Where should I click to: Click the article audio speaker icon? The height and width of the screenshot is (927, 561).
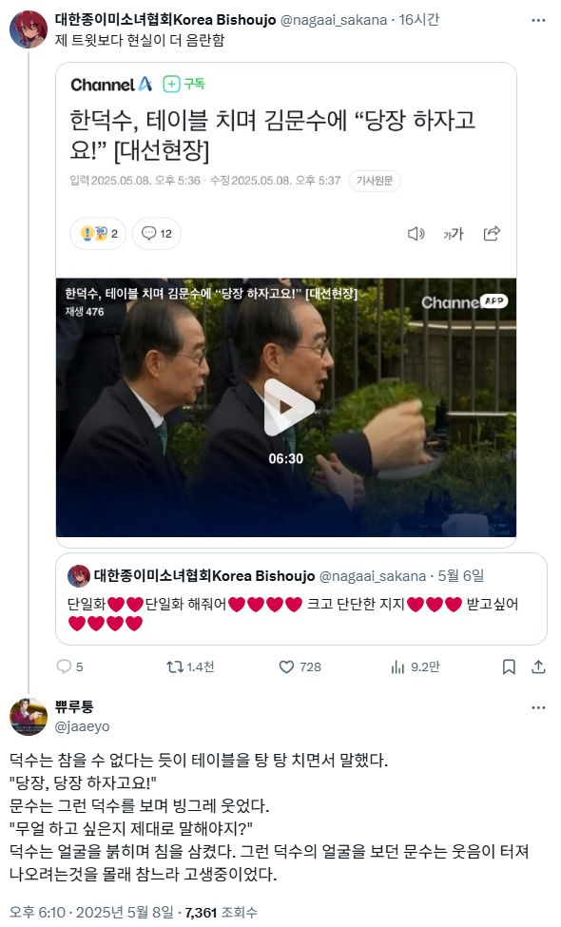416,234
